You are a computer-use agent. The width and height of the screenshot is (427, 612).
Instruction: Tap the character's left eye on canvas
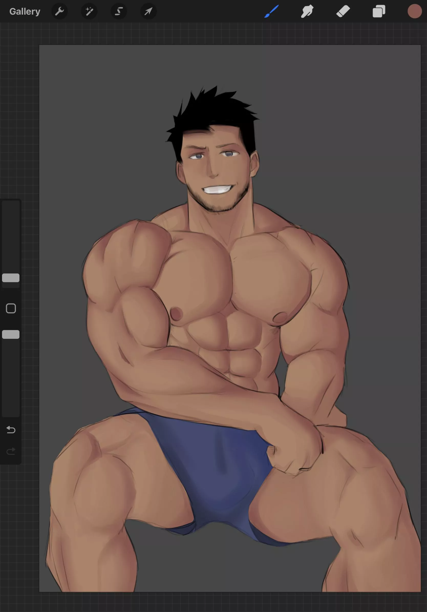coord(228,154)
